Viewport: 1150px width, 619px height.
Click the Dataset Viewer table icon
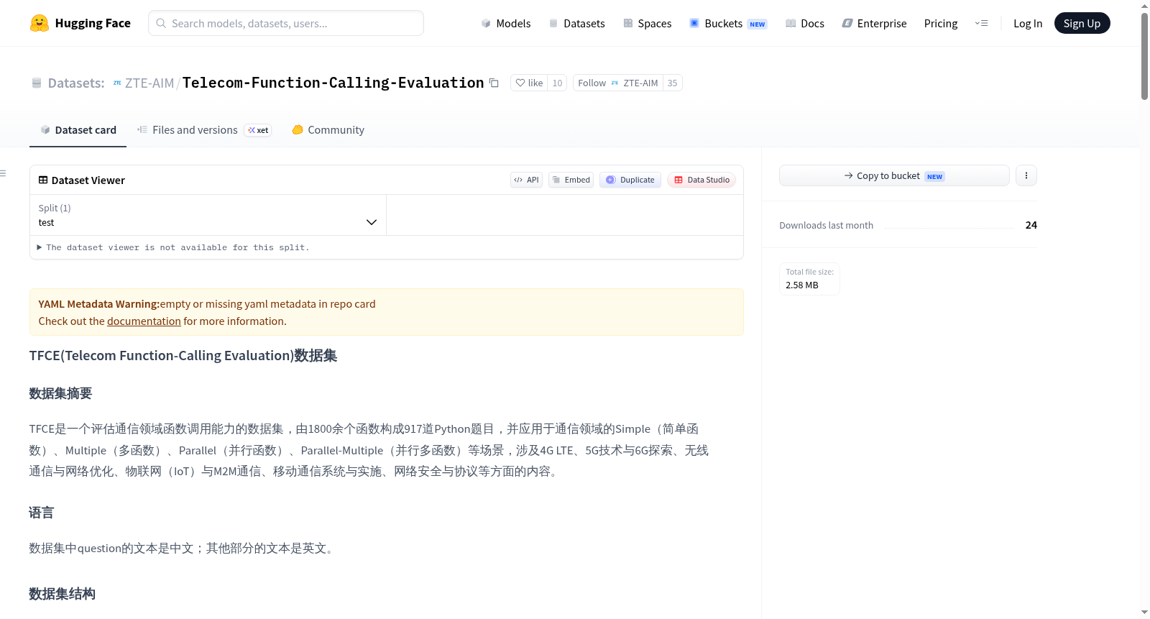click(x=43, y=180)
